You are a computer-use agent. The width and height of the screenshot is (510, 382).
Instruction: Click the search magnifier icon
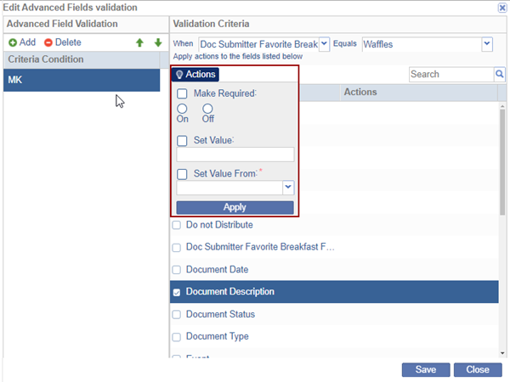pos(500,75)
